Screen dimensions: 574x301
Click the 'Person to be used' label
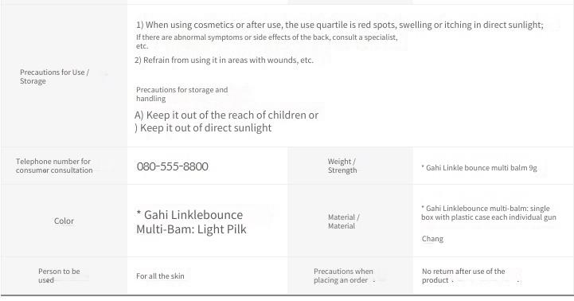59,276
